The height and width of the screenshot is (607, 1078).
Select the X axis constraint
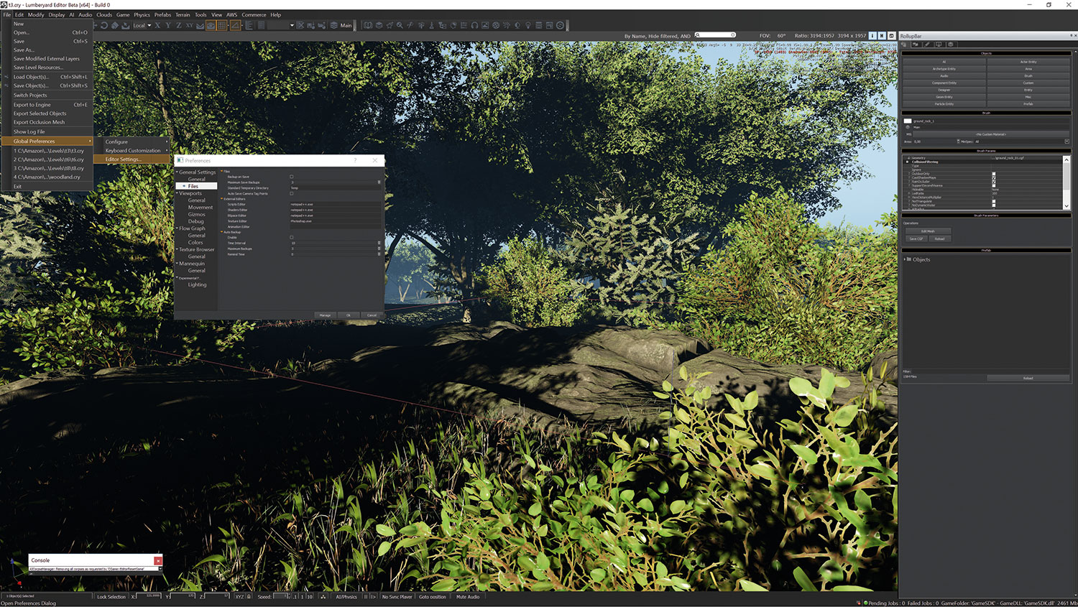157,25
